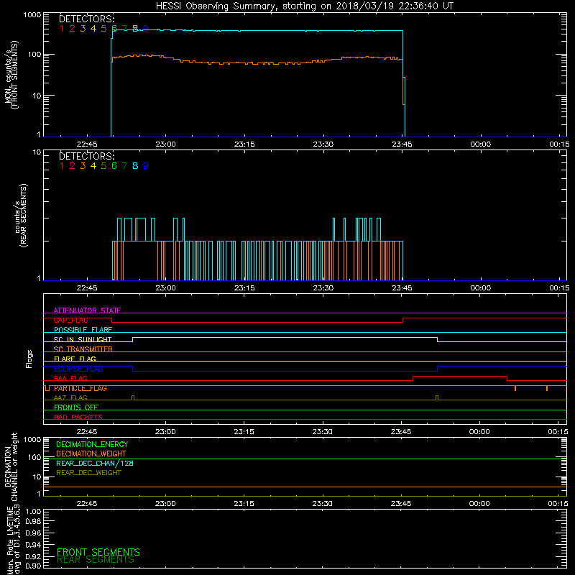The width and height of the screenshot is (575, 575).
Task: Select the BAD_PACKETS flag label
Action: click(78, 417)
